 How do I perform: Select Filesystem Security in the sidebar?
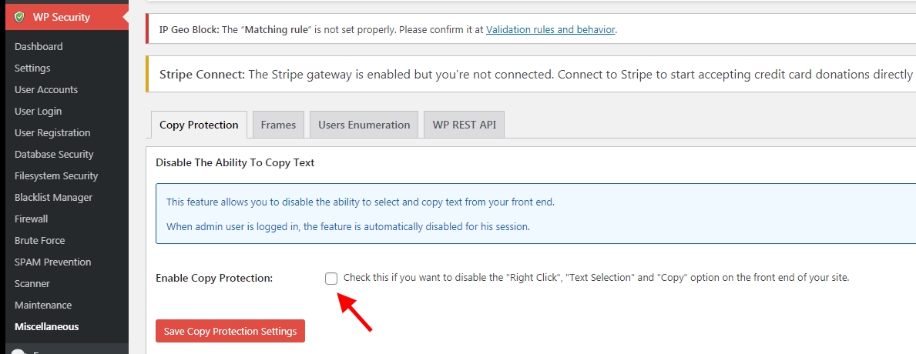tap(56, 175)
